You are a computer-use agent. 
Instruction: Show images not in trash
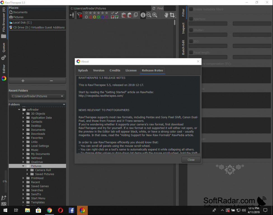[x=129, y=15]
